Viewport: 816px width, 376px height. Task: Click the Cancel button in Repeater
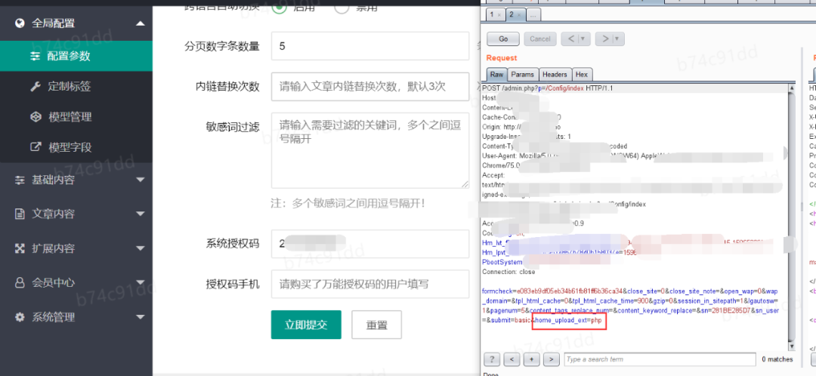coord(540,39)
